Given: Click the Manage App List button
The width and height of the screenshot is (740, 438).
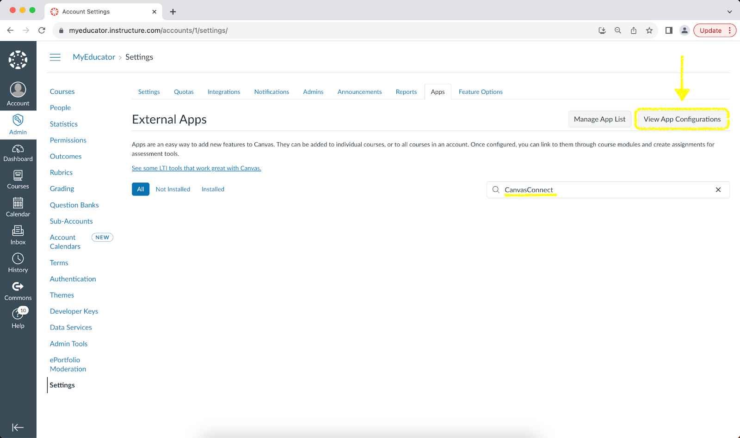Looking at the screenshot, I should coord(599,119).
